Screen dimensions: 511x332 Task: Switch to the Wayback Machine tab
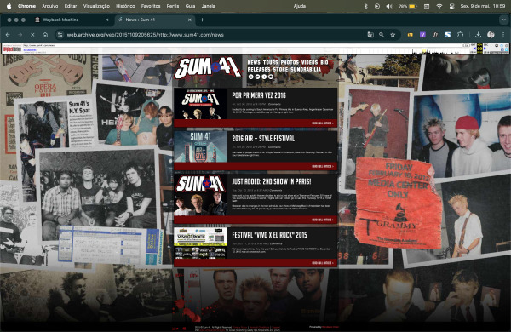point(72,20)
